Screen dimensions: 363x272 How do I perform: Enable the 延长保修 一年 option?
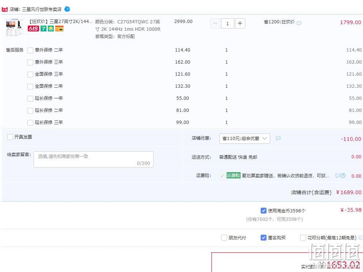coord(30,98)
